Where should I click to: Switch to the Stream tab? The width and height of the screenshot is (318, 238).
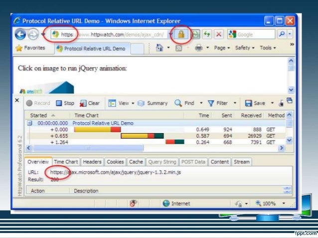[x=242, y=162]
